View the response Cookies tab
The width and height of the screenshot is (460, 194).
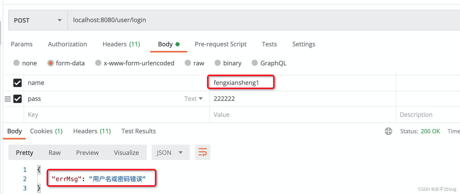point(46,131)
